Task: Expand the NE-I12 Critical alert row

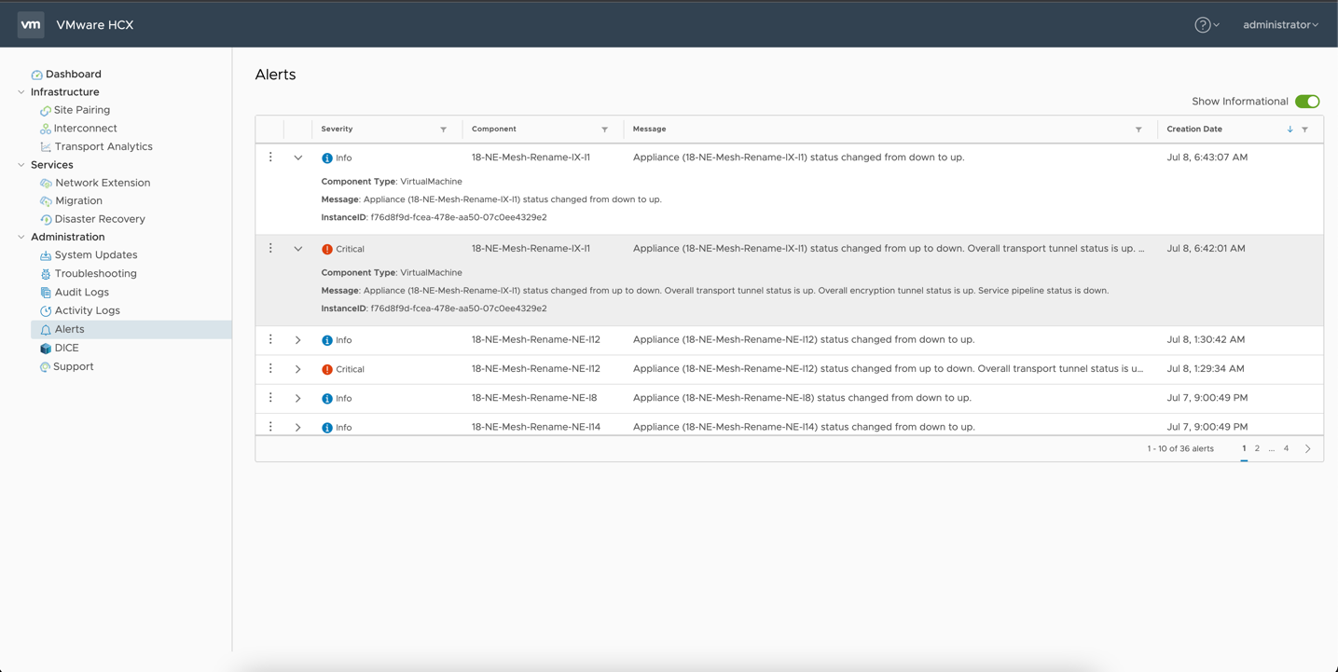Action: [x=298, y=369]
